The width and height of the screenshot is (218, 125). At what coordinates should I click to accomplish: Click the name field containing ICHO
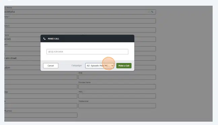pos(23,39)
